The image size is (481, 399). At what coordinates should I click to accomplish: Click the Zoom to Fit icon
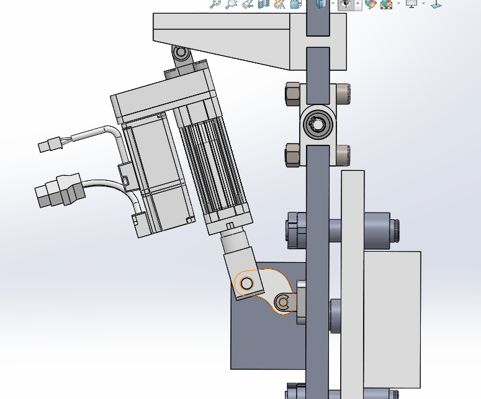215,4
